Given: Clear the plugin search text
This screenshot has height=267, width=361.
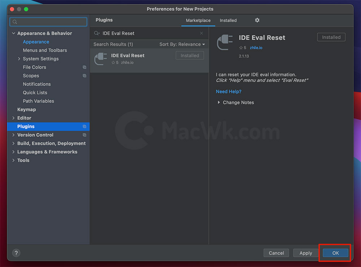Looking at the screenshot, I should tap(201, 33).
